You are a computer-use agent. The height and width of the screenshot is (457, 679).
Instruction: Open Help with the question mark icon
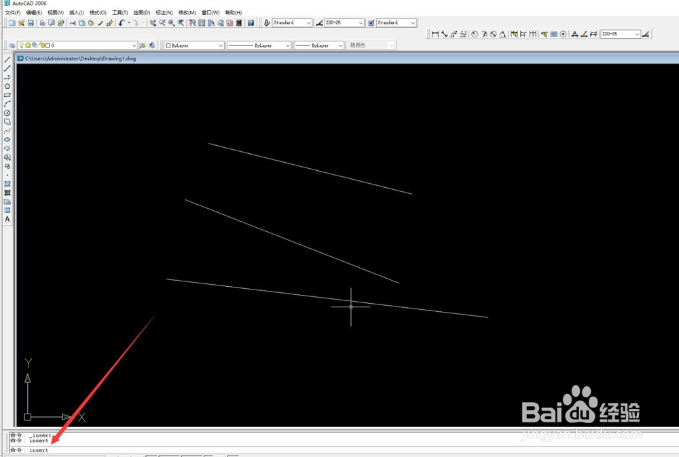coord(251,23)
